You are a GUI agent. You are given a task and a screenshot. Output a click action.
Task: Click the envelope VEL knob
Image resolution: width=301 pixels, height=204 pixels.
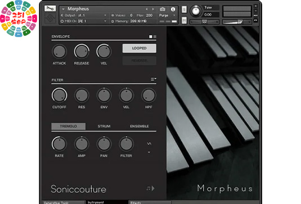click(x=104, y=52)
